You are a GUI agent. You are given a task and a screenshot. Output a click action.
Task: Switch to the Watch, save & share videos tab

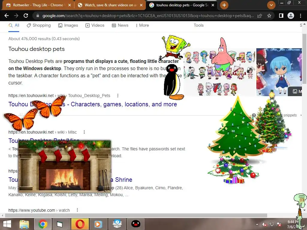[x=110, y=5]
